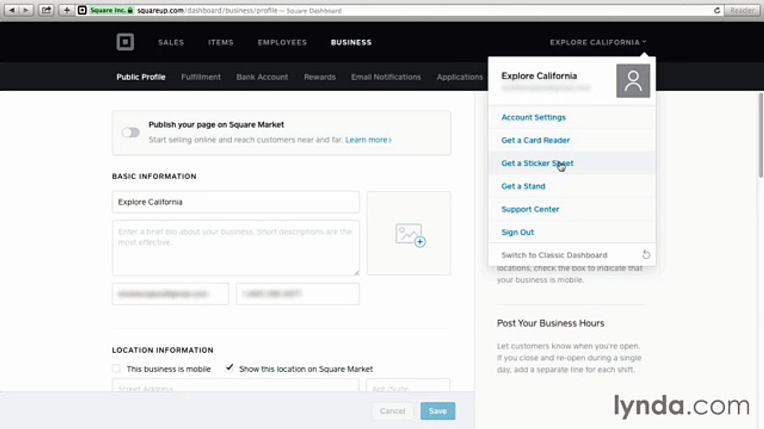Viewport: 764px width, 429px height.
Task: Click the Square logo icon
Action: [125, 42]
